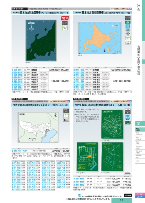Screen dimensions: 145x203
Task: Open the タイプC green map image
Action: [x=112, y=157]
